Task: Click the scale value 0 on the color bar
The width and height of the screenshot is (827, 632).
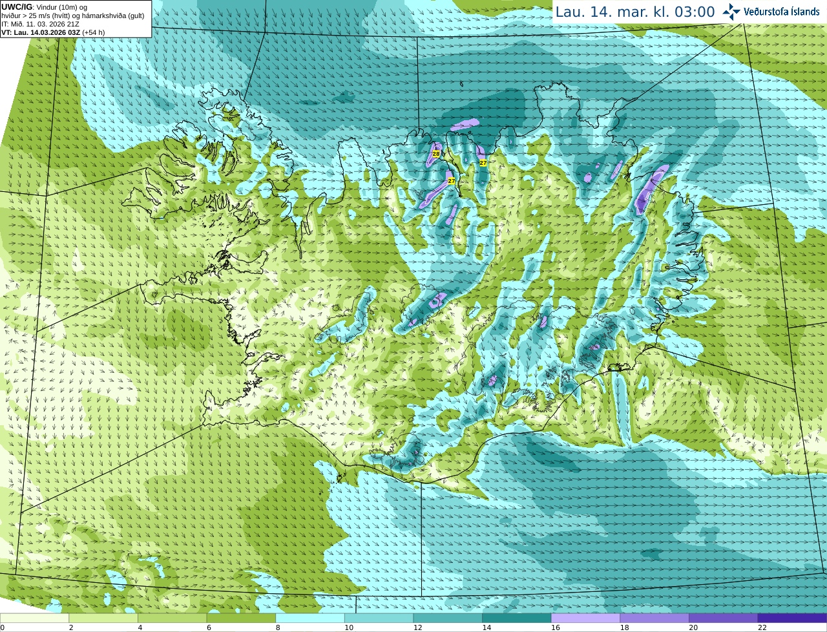Action: click(3, 627)
